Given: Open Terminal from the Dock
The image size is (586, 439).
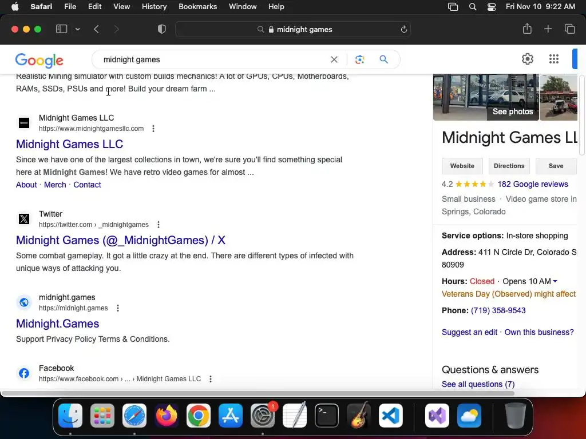Looking at the screenshot, I should point(327,416).
